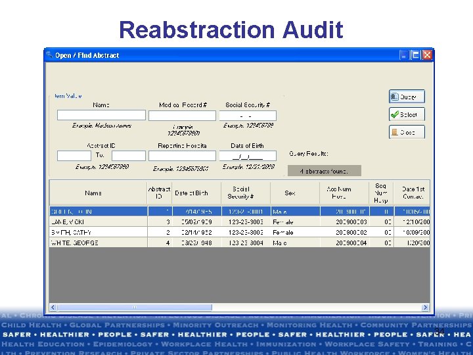The height and width of the screenshot is (355, 473).
Task: Select the LANE, VICKI row
Action: tap(240, 222)
